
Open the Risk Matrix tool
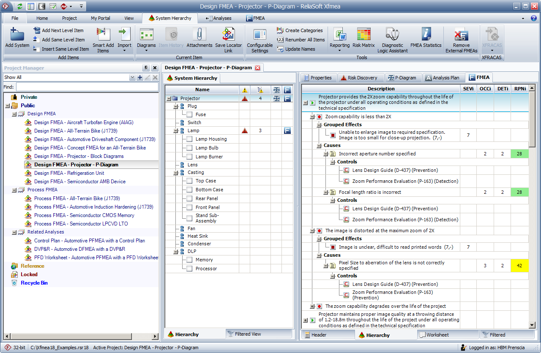tap(363, 35)
